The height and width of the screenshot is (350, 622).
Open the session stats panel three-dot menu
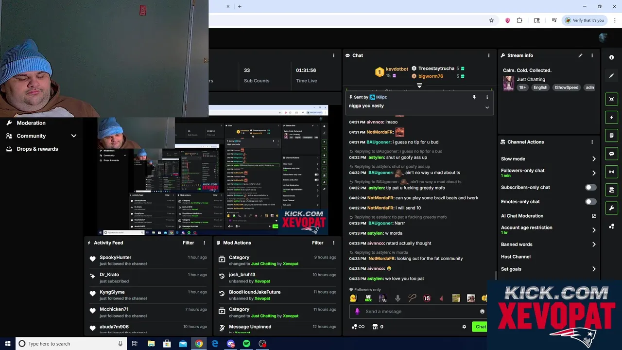[333, 55]
